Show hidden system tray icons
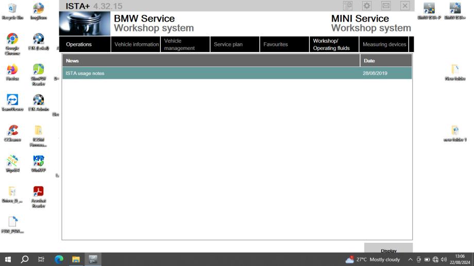Screen dimensions: 474x266 coord(410,259)
